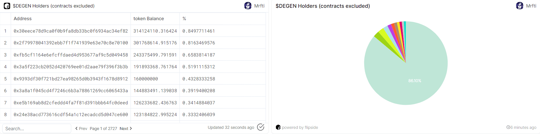Viewport: 540px width, 134px height.
Task: Sort by the % column header
Action: pyautogui.click(x=184, y=18)
